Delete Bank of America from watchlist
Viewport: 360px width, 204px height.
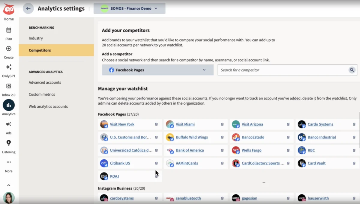point(222,150)
